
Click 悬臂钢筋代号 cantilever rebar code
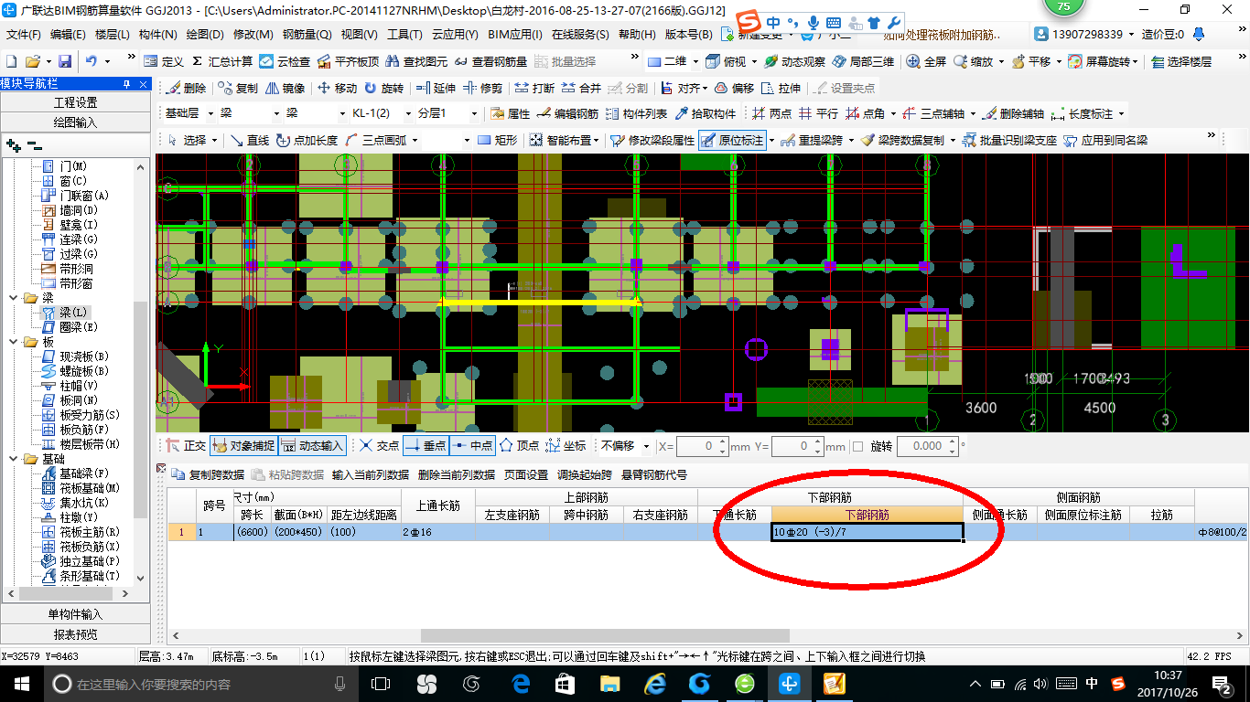tap(654, 475)
